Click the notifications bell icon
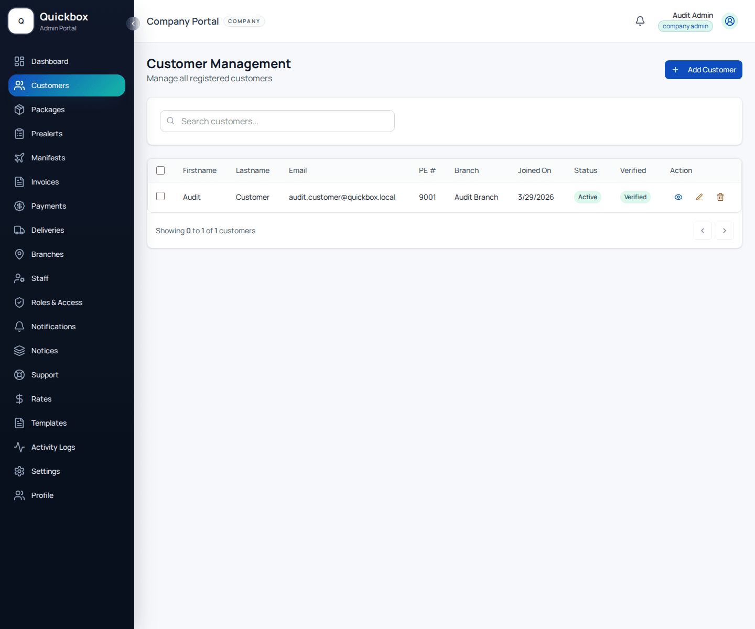The image size is (755, 629). pyautogui.click(x=640, y=20)
